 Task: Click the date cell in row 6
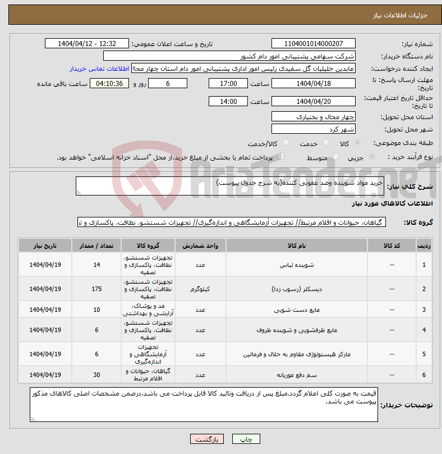pos(45,375)
